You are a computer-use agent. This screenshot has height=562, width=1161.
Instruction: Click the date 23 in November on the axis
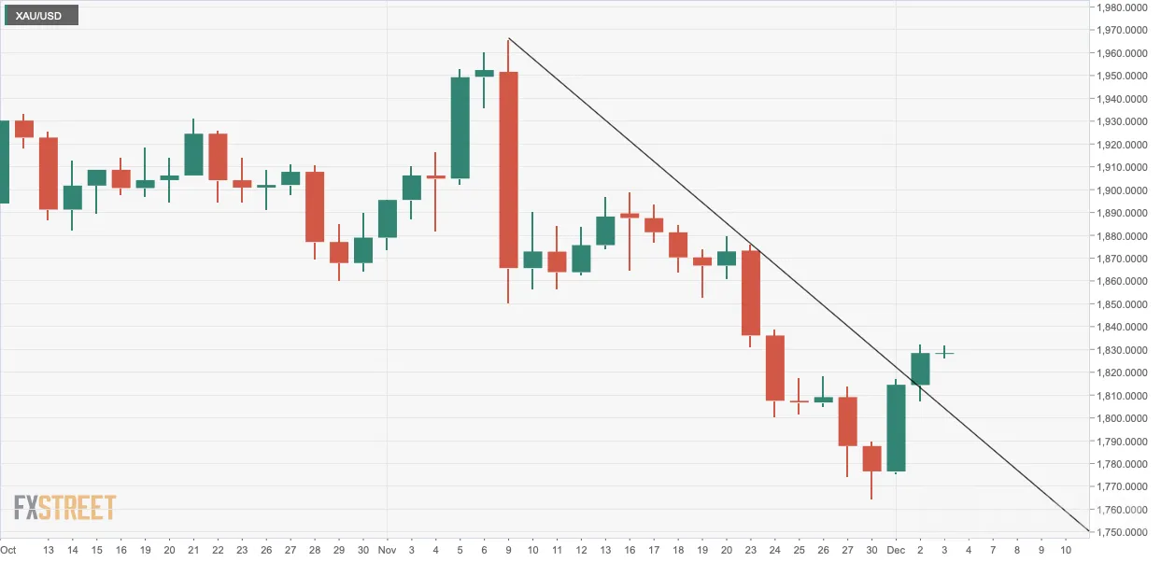click(x=750, y=551)
